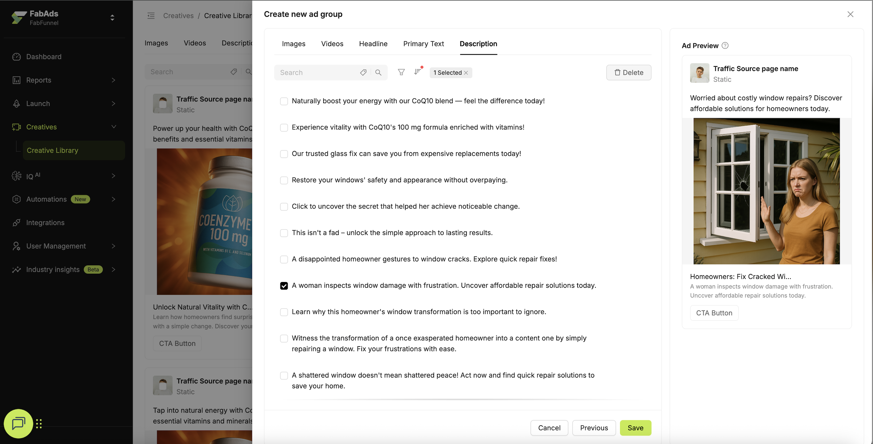Check the CoQ10 blend energy description

click(284, 101)
